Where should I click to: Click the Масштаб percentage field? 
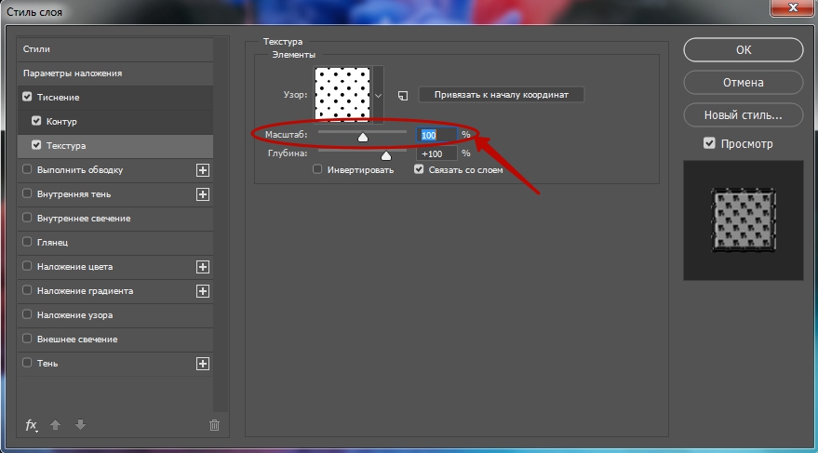436,135
